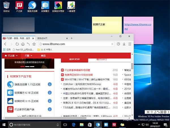170x128 pixels.
Task: Reload the page with the refresh icon
Action: [17, 44]
